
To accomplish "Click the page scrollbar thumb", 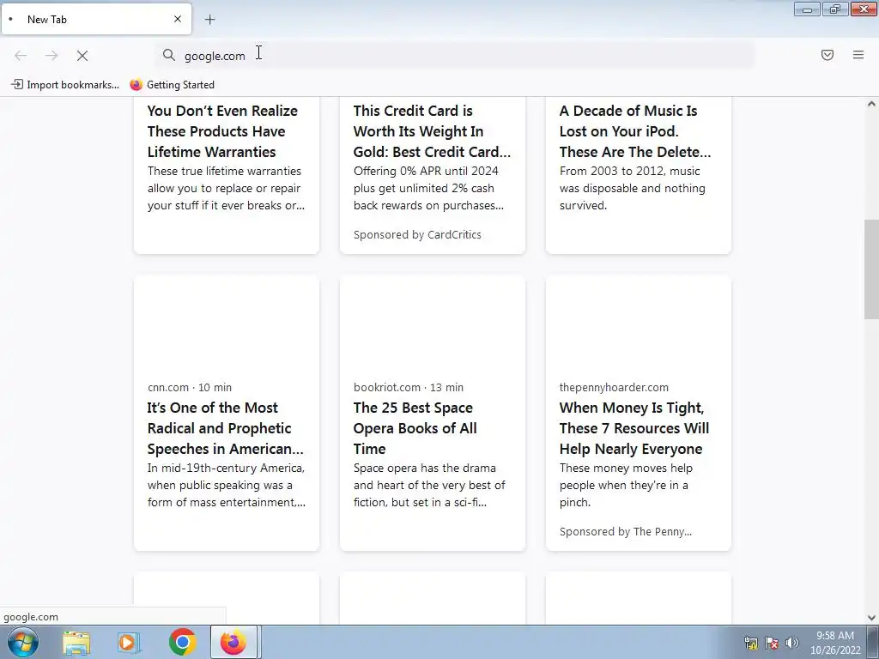I will point(871,269).
